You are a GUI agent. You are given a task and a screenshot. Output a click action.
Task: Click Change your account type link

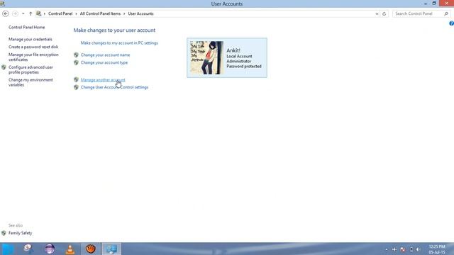(104, 62)
